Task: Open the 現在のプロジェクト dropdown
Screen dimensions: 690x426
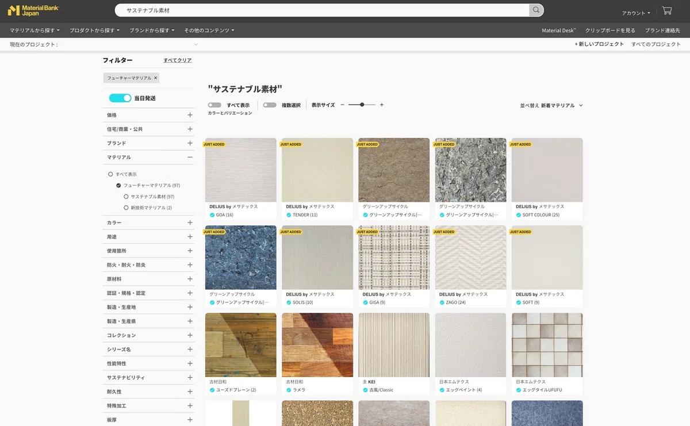Action: pyautogui.click(x=104, y=44)
